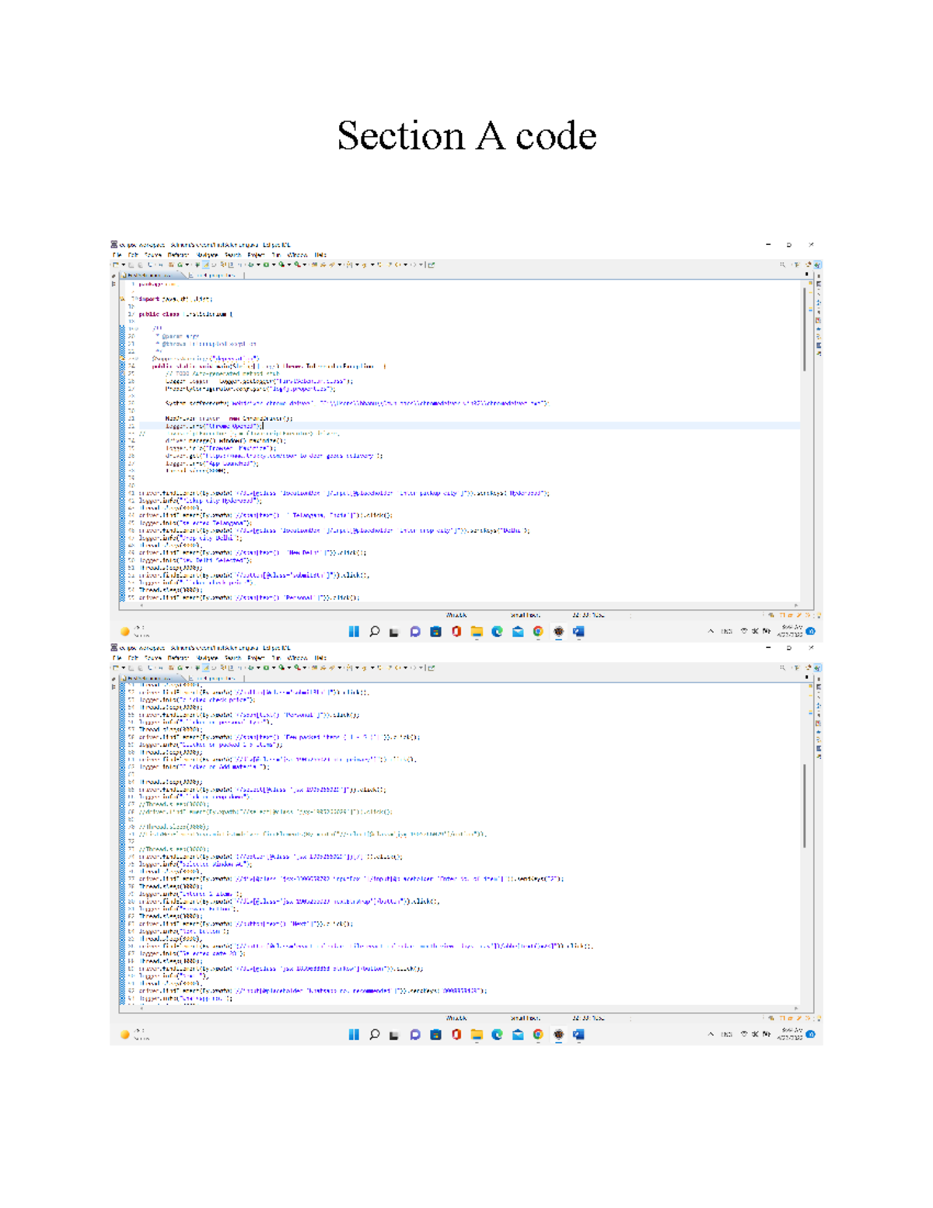The image size is (933, 1208).
Task: Expand the hidden system tray icons chevron
Action: pyautogui.click(x=711, y=631)
